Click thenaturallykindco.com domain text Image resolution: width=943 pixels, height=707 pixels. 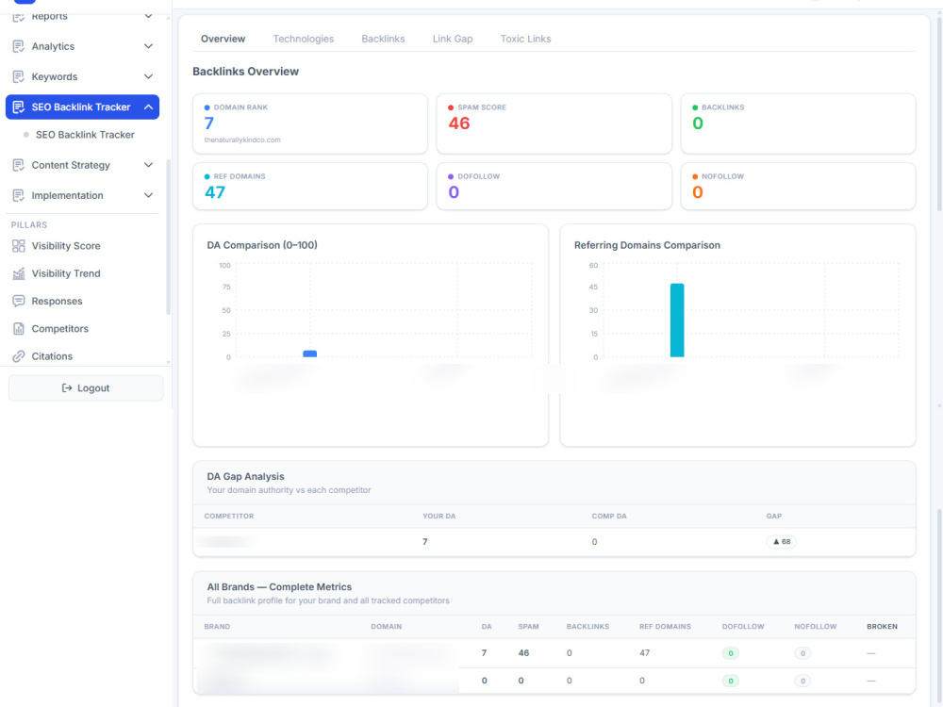coord(242,140)
